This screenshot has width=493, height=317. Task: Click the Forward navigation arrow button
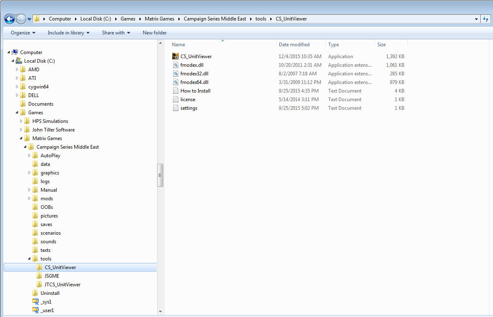click(x=21, y=19)
